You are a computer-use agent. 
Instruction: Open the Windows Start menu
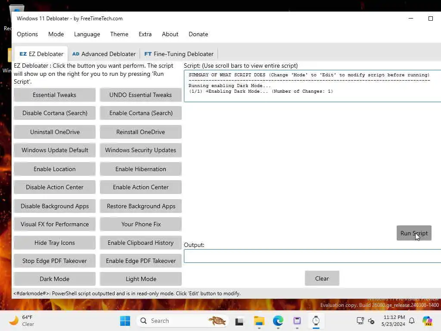click(x=125, y=321)
